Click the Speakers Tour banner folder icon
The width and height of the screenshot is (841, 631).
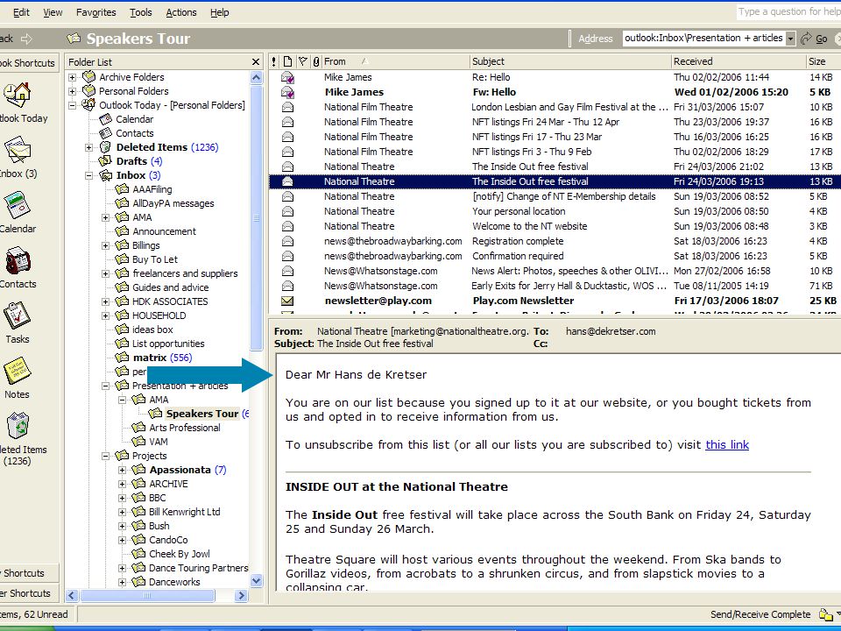(x=74, y=38)
